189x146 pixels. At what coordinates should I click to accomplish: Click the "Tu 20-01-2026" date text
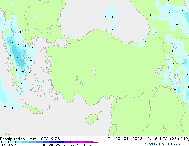click(x=125, y=139)
